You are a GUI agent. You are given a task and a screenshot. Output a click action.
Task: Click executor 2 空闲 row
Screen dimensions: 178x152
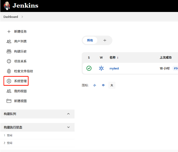37,143
